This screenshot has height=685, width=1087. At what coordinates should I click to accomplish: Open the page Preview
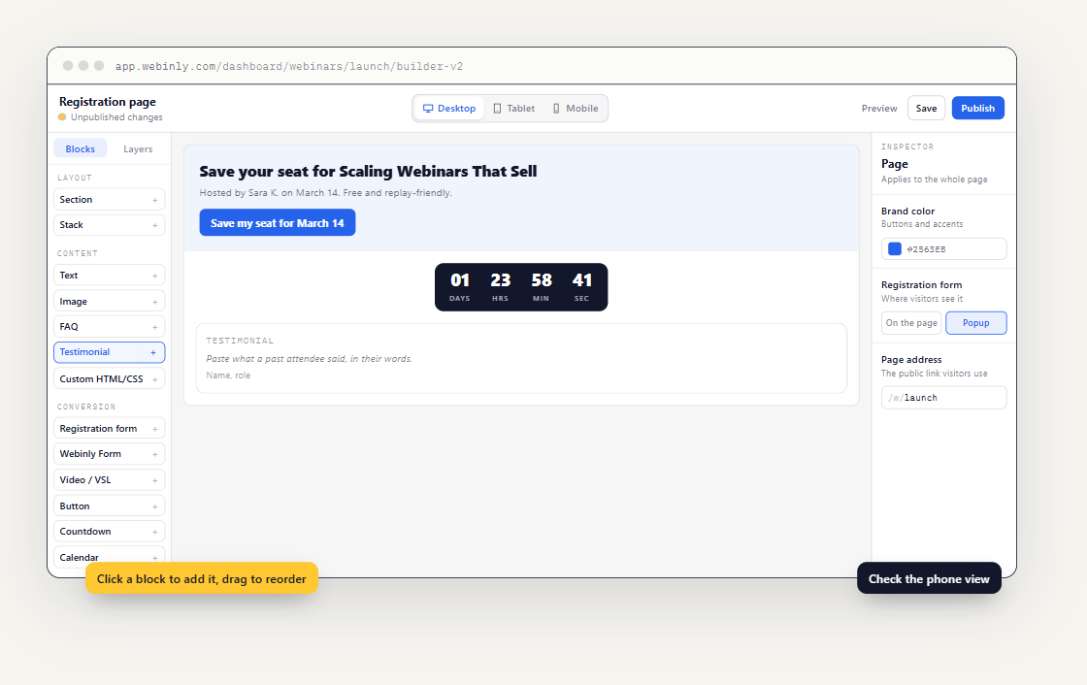pyautogui.click(x=879, y=108)
